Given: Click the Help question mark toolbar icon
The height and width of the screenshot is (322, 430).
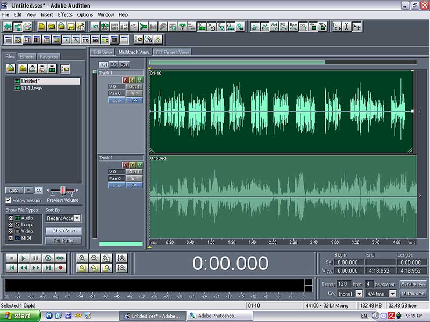Looking at the screenshot, I should (x=158, y=39).
